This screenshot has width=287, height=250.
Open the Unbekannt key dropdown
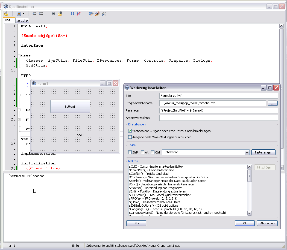(x=247, y=152)
